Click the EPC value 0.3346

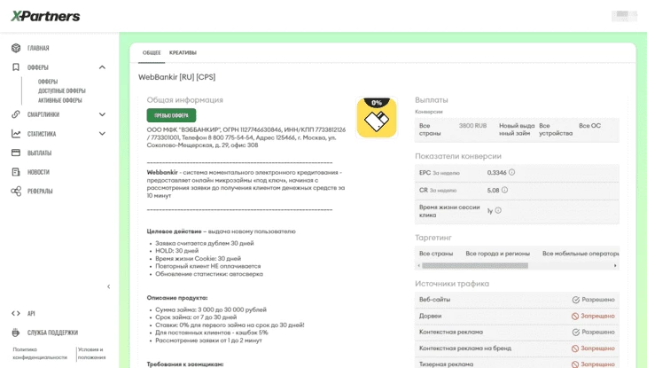click(x=496, y=173)
